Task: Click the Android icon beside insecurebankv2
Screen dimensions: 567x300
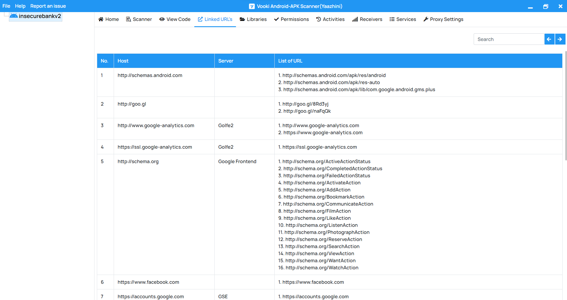Action: (14, 16)
